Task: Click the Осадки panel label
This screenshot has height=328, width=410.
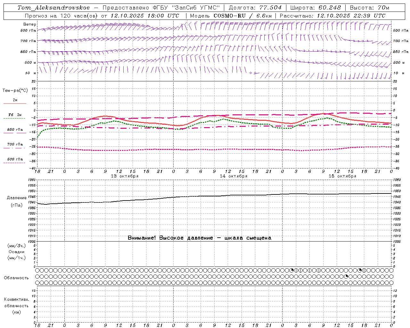Action: point(17,252)
